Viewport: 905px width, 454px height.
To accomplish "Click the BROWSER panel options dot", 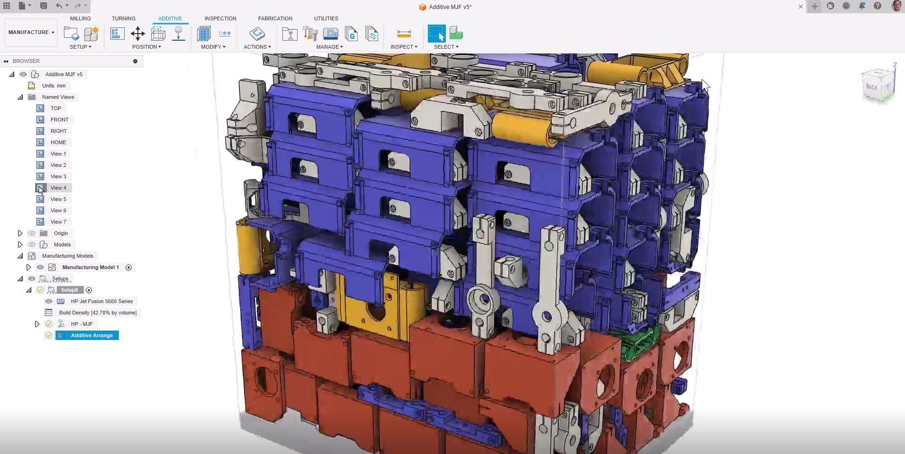I will click(x=135, y=61).
